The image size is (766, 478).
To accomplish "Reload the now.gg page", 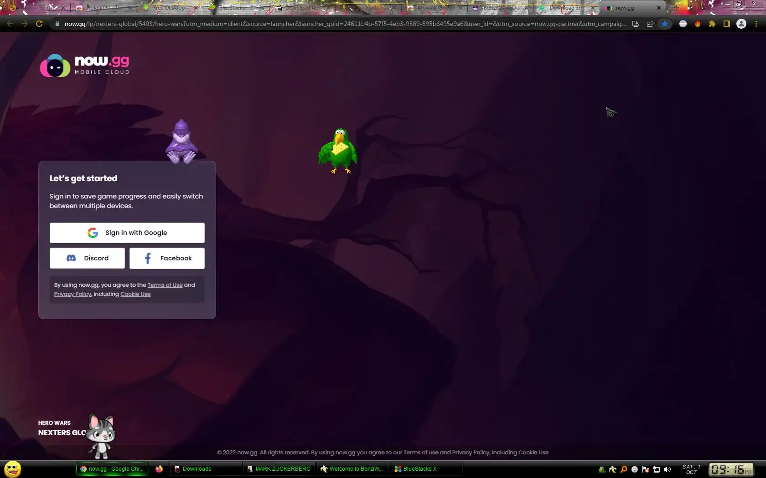I will [39, 24].
